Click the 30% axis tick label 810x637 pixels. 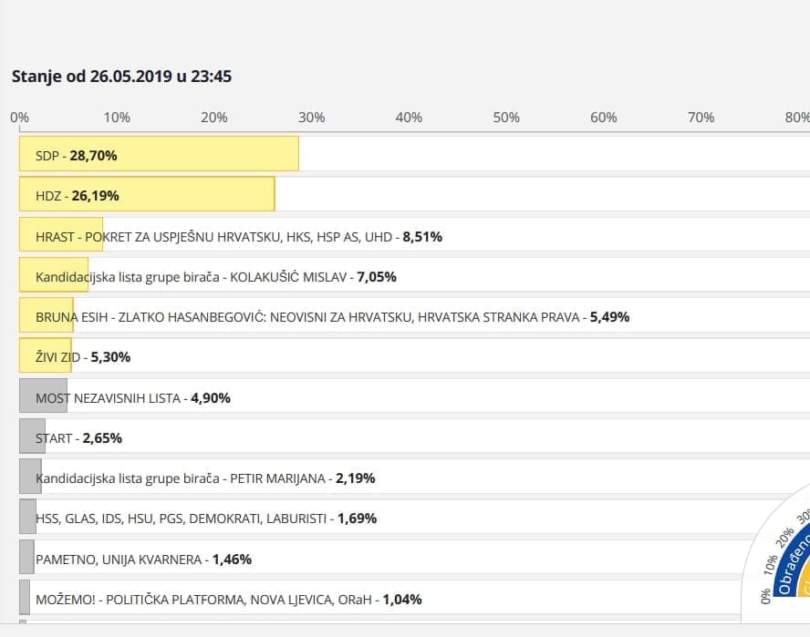[x=311, y=118]
